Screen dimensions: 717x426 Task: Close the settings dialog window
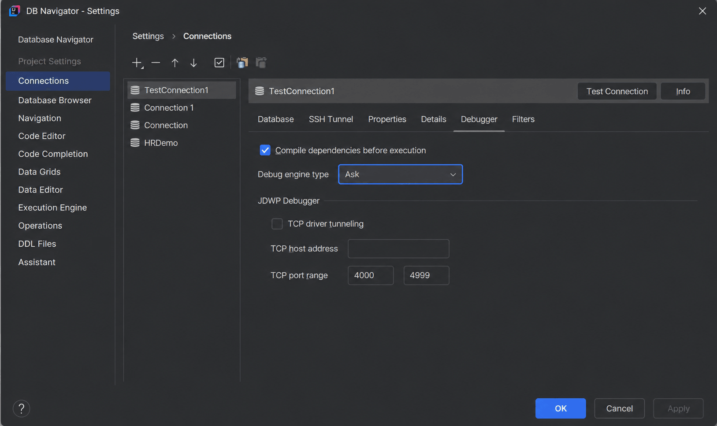click(x=702, y=11)
